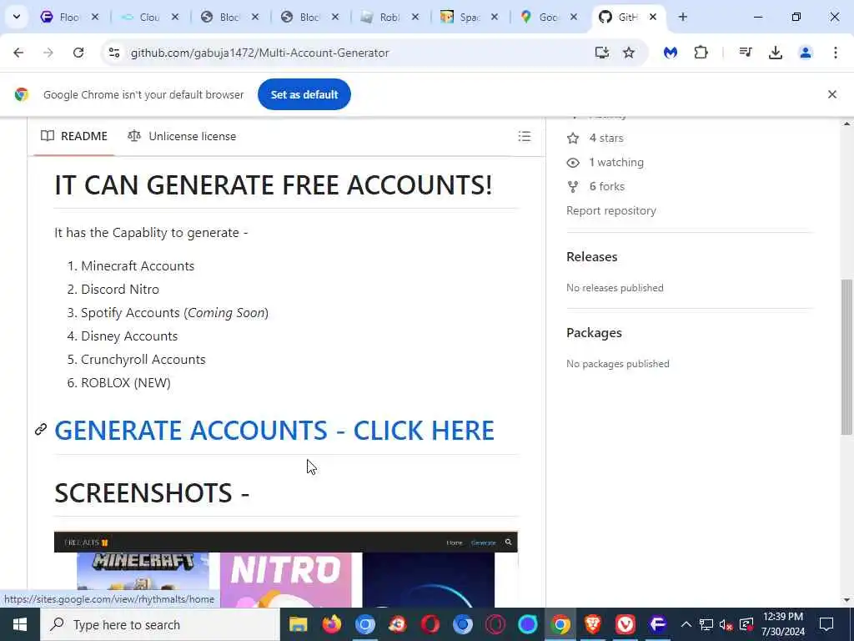Go back to the previous page
Screen dimensions: 854x641
(18, 53)
